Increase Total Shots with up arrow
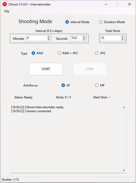Viewport: 136px width, 183px height. click(x=123, y=37)
